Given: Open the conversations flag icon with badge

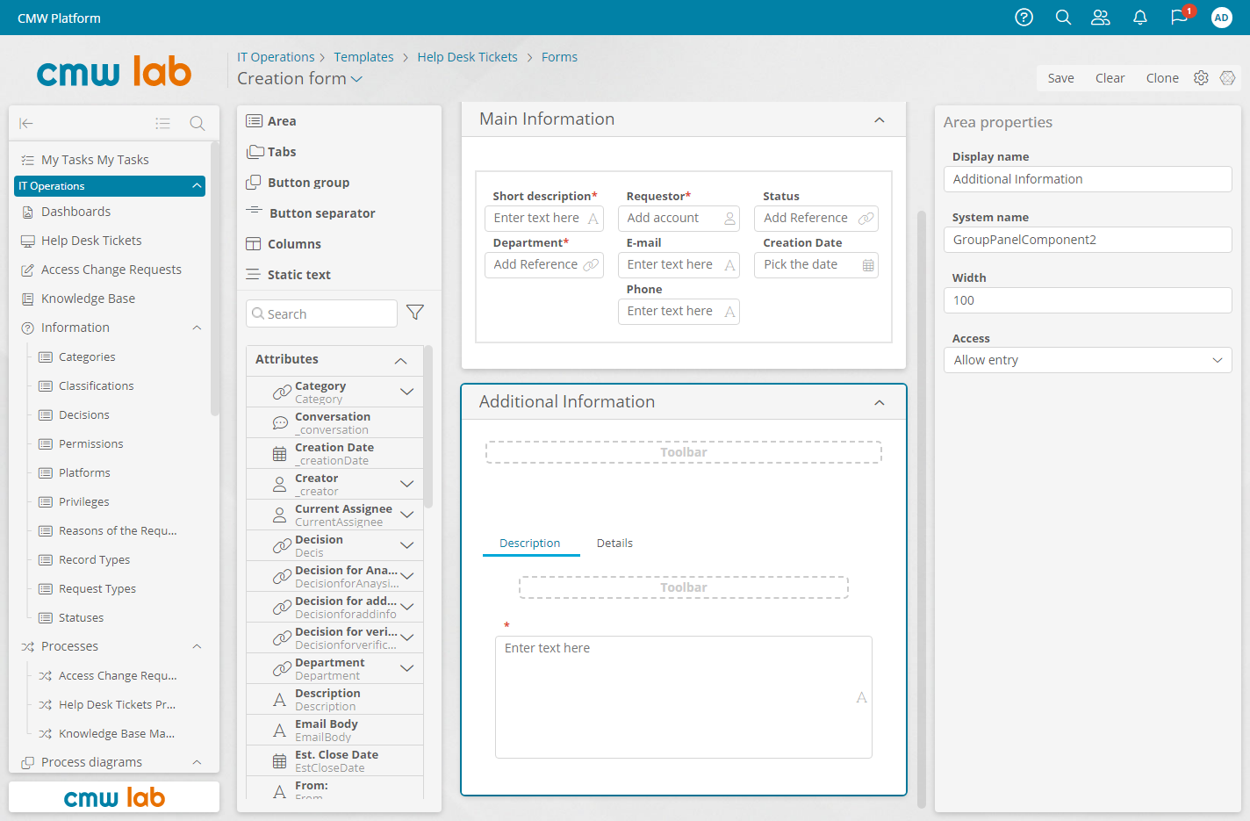Looking at the screenshot, I should (1180, 18).
